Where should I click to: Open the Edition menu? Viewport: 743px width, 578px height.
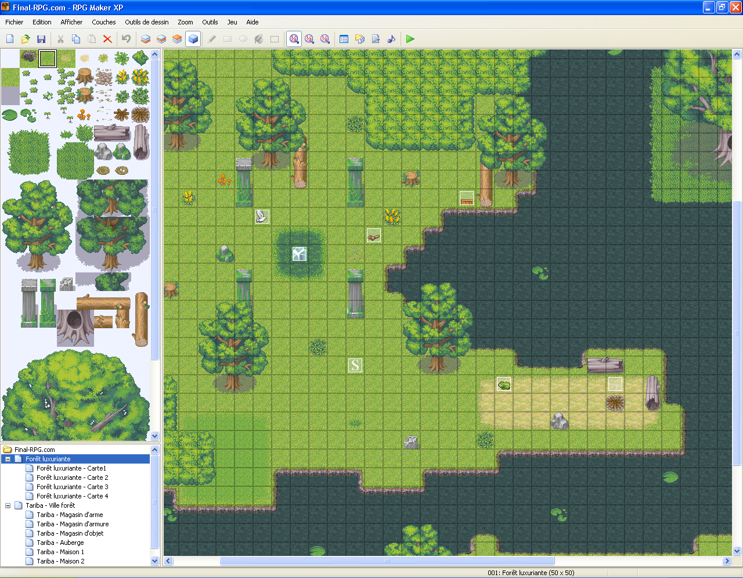42,22
